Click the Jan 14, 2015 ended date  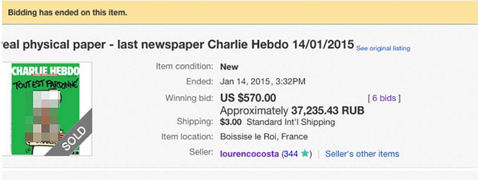tap(245, 82)
